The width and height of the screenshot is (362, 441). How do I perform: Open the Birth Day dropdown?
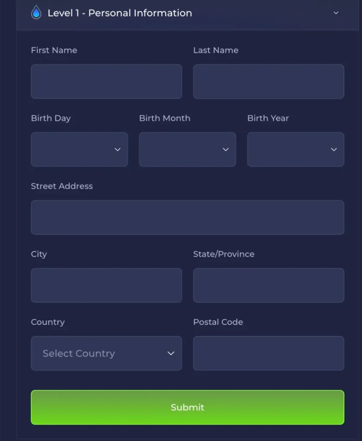coord(79,149)
